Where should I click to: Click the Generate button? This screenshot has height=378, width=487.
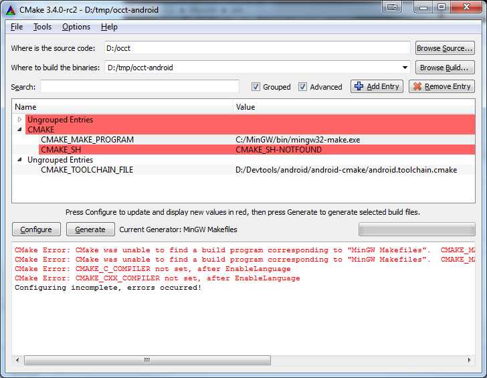[90, 229]
